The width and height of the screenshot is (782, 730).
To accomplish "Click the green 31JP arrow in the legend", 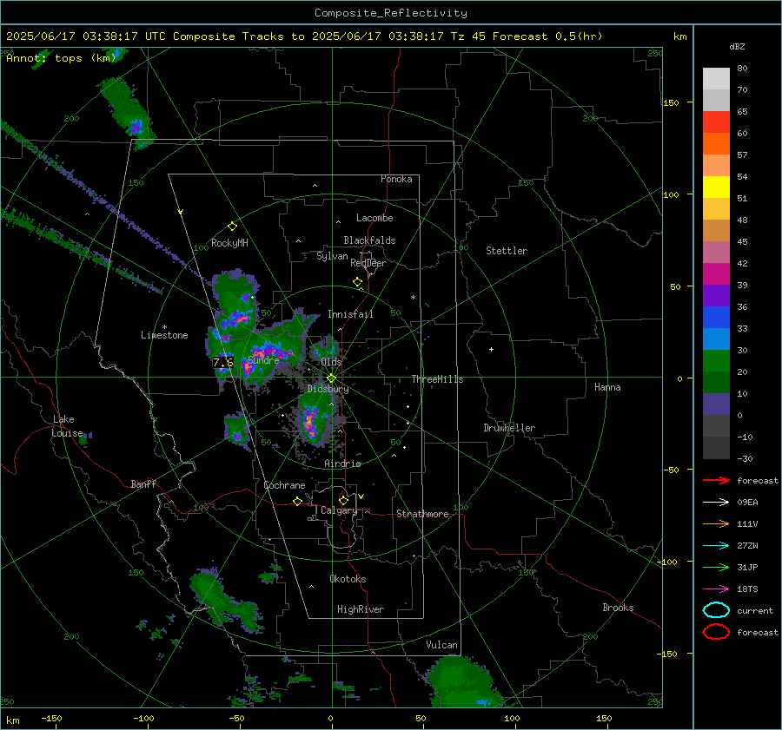I will [716, 567].
